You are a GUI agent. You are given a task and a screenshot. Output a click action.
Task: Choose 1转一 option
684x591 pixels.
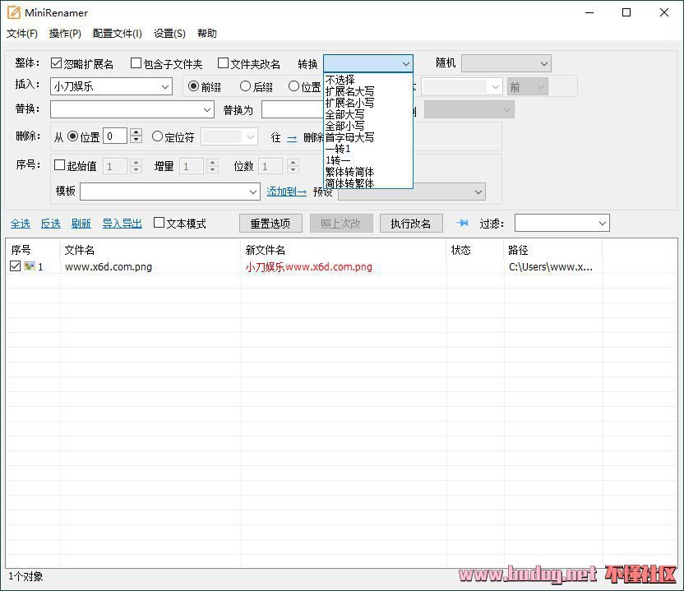point(368,160)
